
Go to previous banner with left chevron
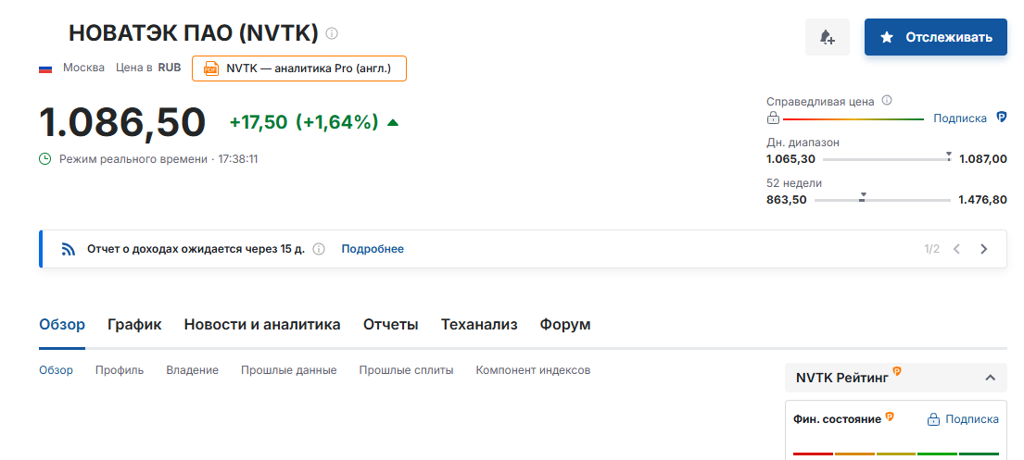956,249
